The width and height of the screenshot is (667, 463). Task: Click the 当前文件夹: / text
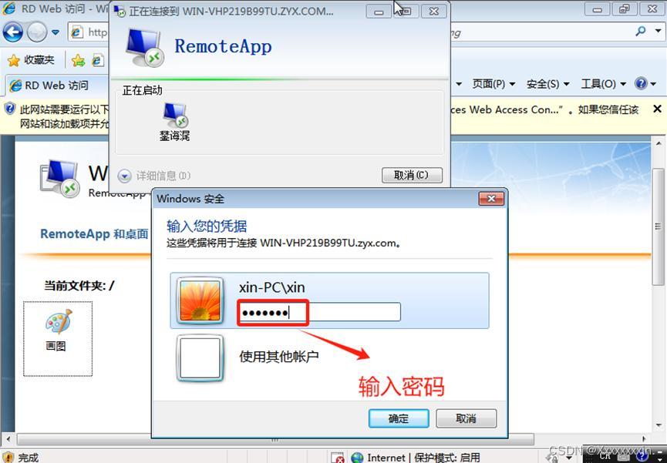pyautogui.click(x=79, y=285)
